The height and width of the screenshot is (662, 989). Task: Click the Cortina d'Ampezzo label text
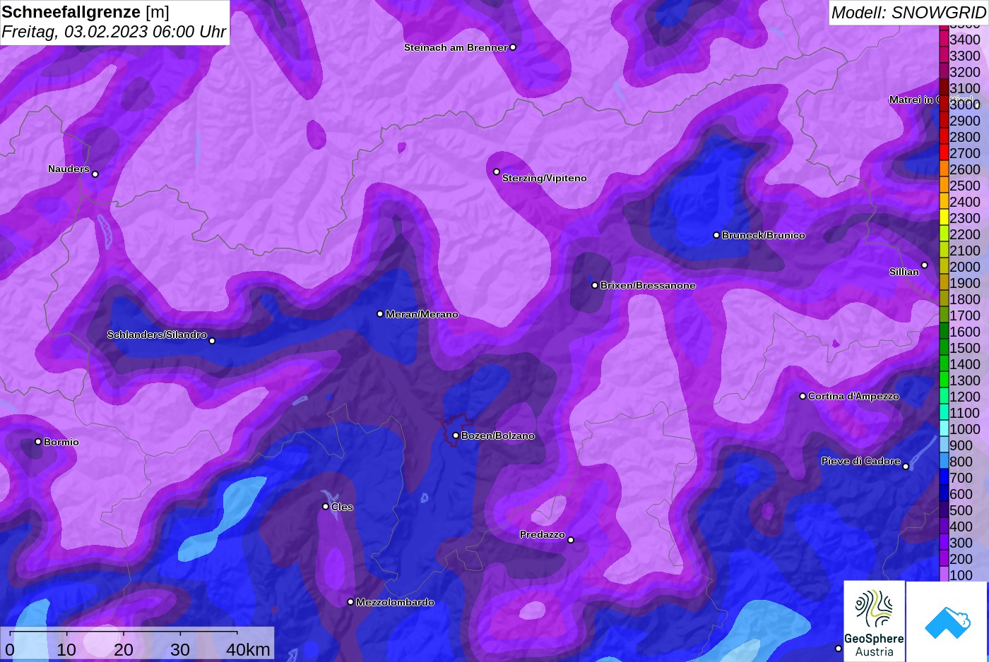click(x=853, y=396)
